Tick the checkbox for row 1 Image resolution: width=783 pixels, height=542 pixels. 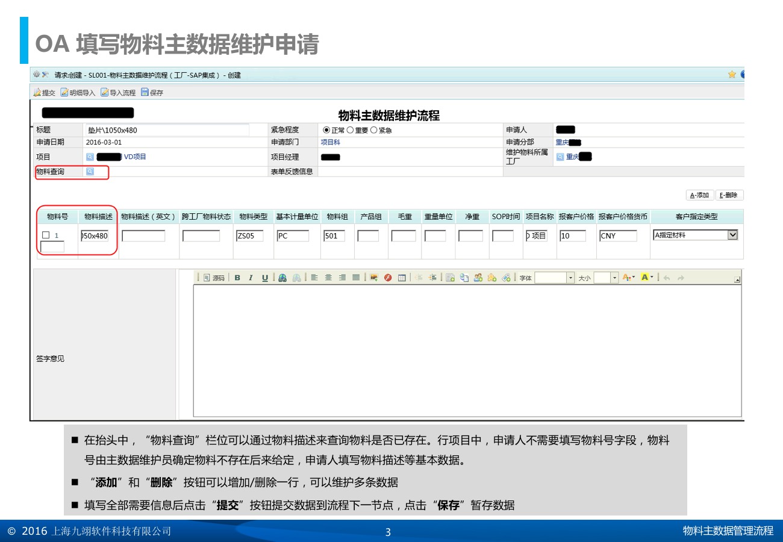click(x=46, y=235)
